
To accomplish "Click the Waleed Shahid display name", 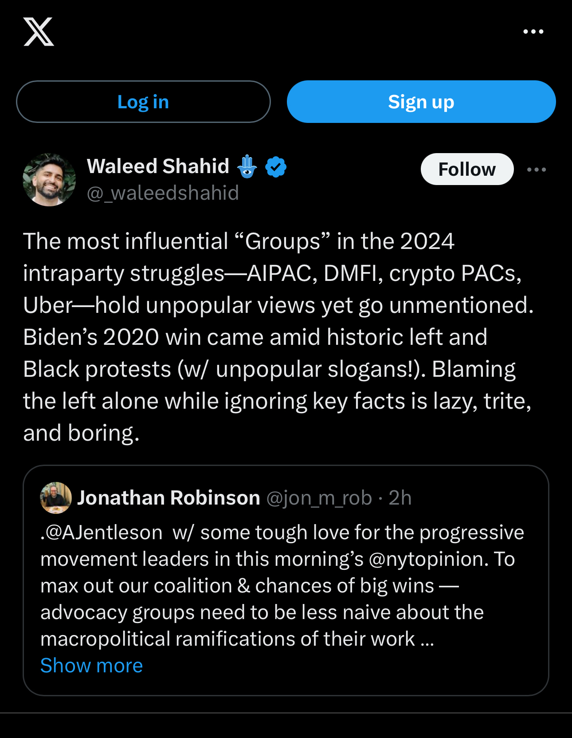I will (x=158, y=166).
